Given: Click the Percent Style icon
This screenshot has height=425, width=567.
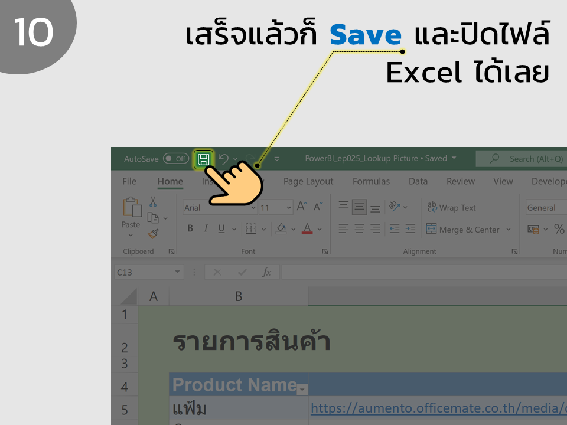Looking at the screenshot, I should tap(559, 229).
